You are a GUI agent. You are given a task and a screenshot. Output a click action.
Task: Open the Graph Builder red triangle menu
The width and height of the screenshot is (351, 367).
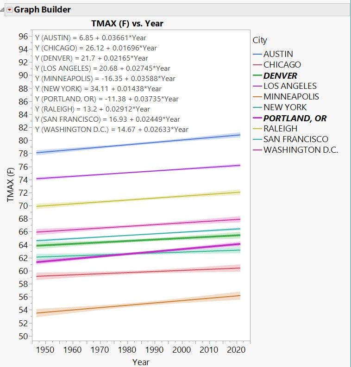point(10,10)
